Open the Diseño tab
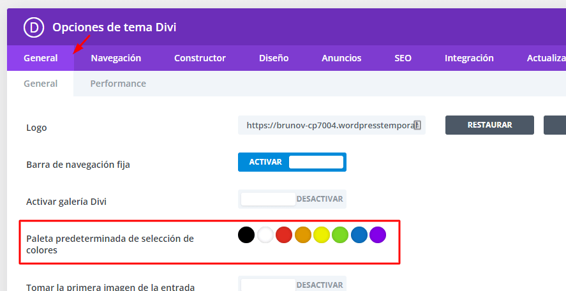Viewport: 566px width, 291px height. pyautogui.click(x=274, y=58)
